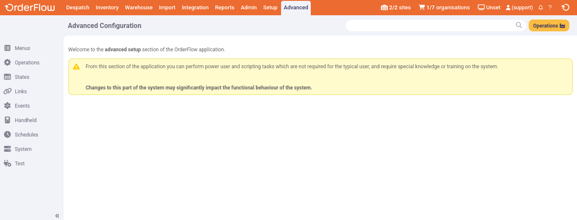
Task: Click the System server icon
Action: click(x=7, y=149)
